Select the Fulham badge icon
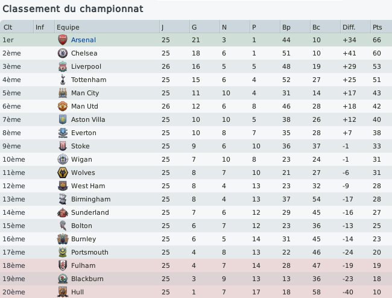The image size is (392, 298). tap(63, 265)
